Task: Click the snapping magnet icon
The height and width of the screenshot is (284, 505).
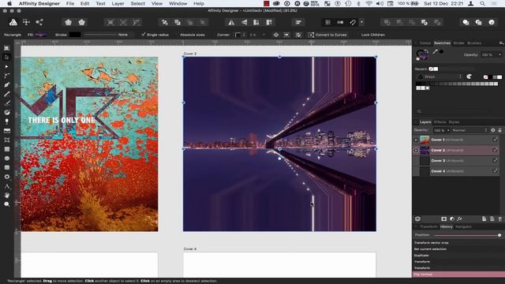Action: pos(353,22)
